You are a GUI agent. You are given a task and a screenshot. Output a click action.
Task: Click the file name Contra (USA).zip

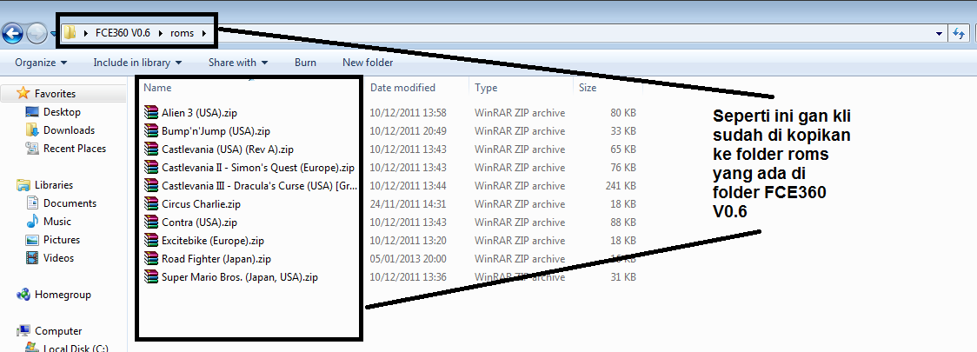tap(199, 222)
